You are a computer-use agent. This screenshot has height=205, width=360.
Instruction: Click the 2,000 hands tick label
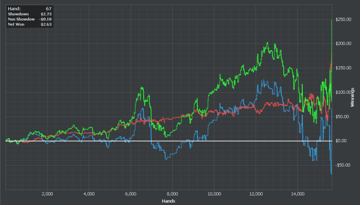[47, 194]
